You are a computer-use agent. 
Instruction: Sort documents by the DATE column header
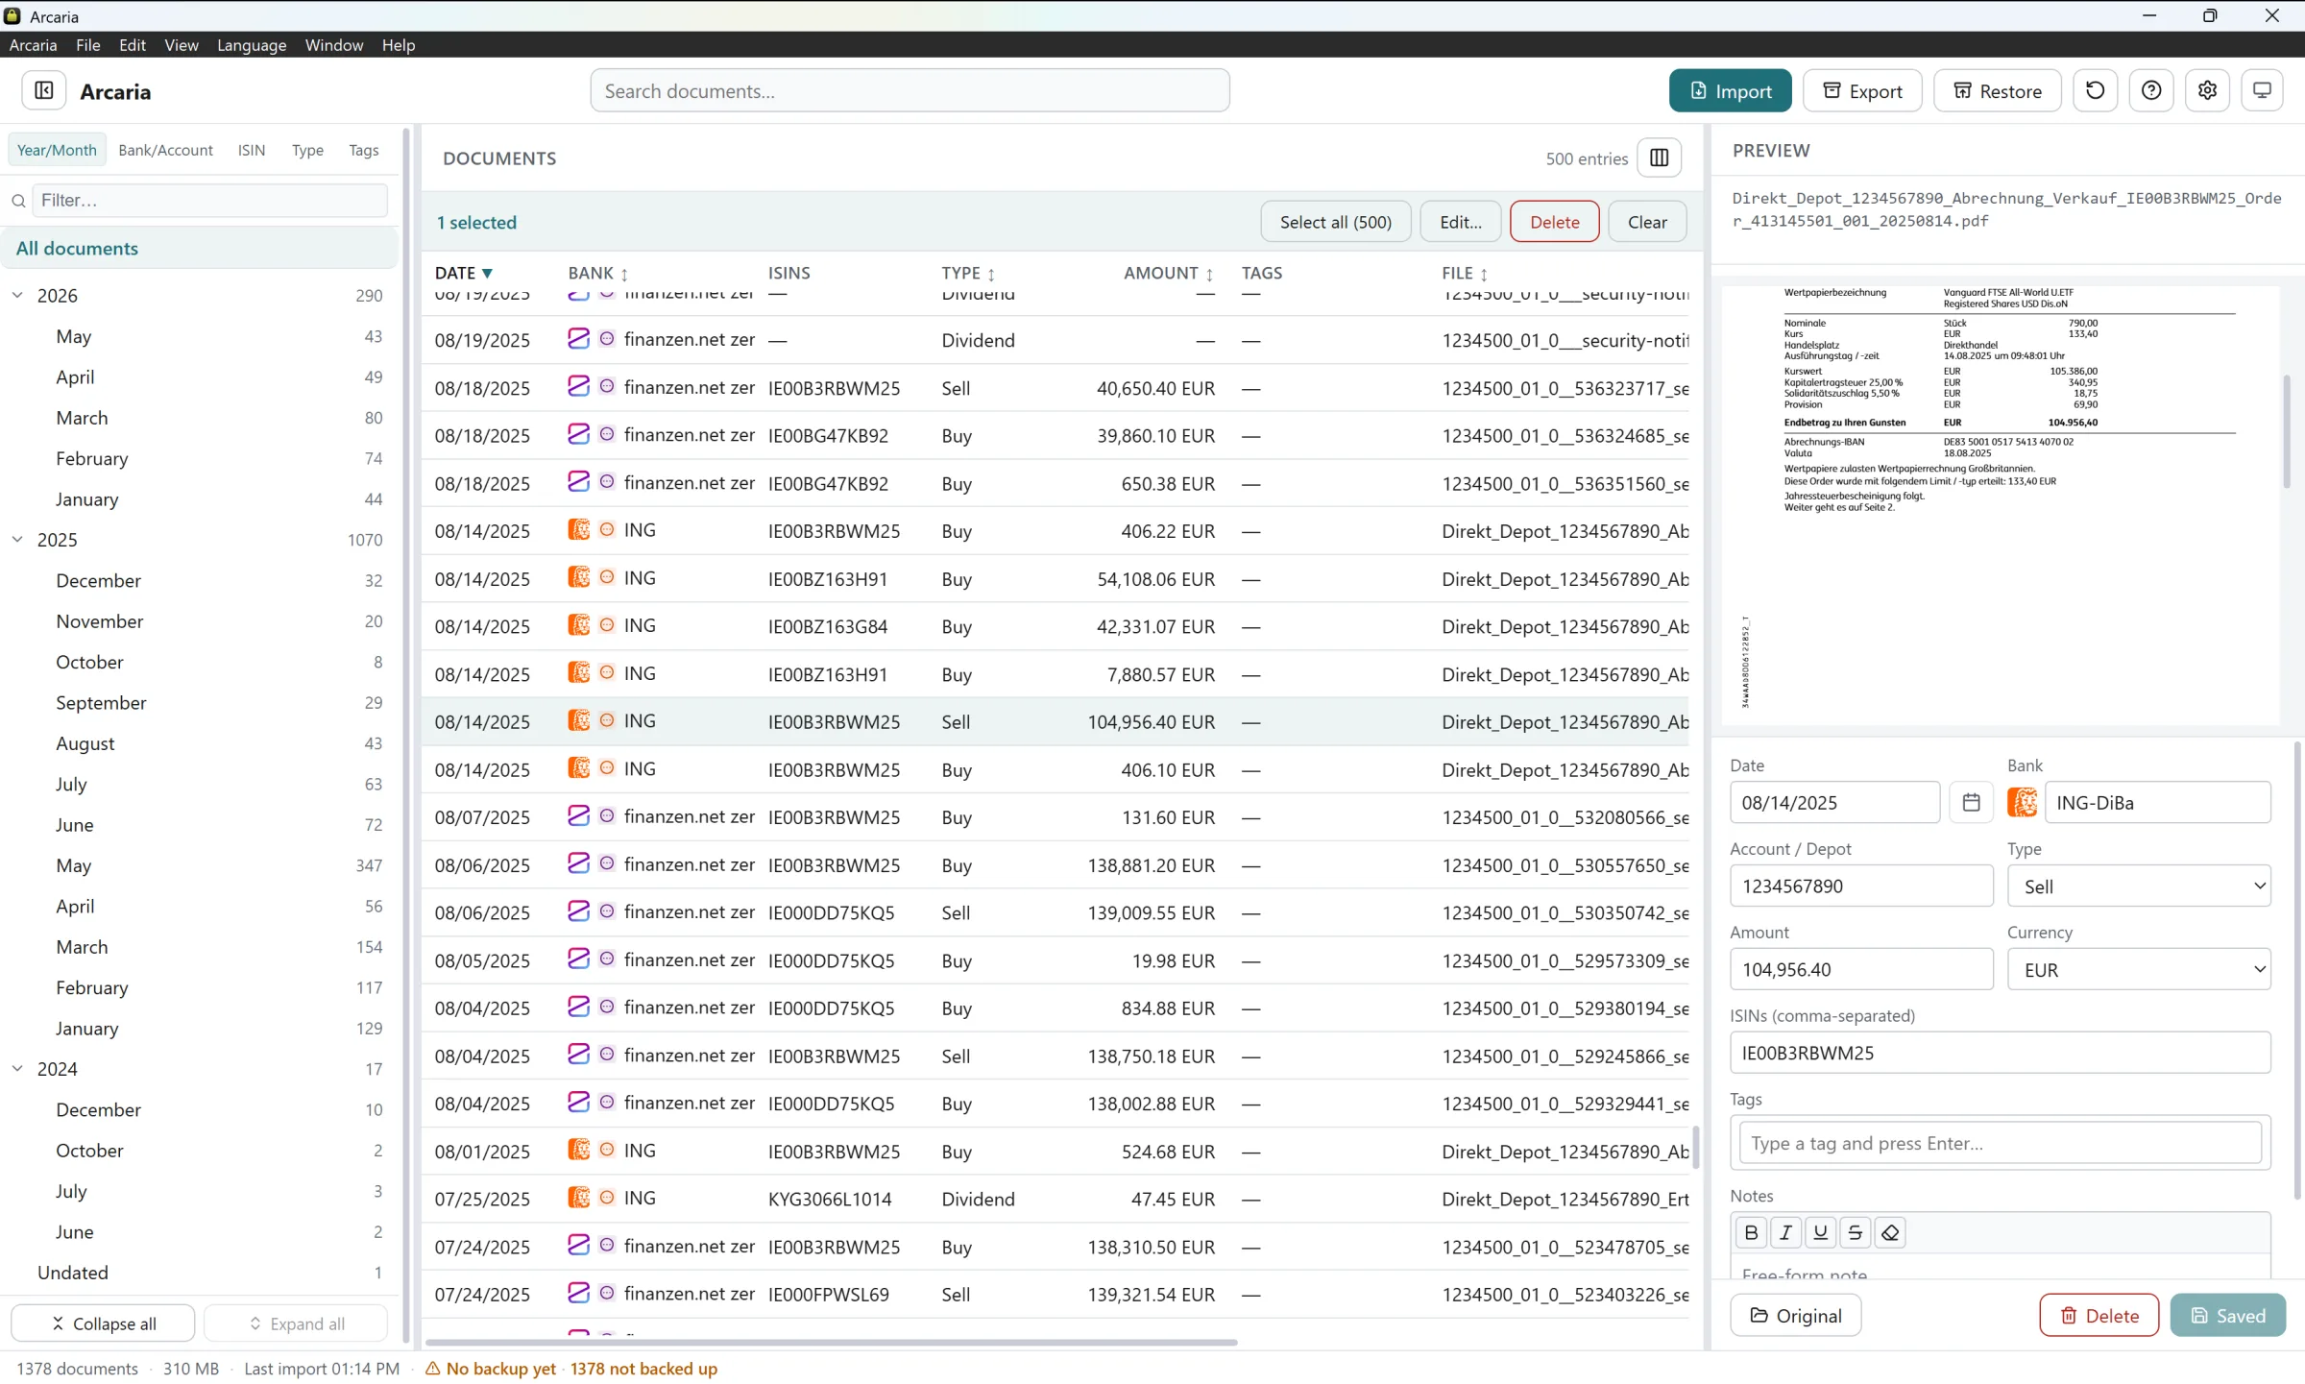tap(464, 273)
